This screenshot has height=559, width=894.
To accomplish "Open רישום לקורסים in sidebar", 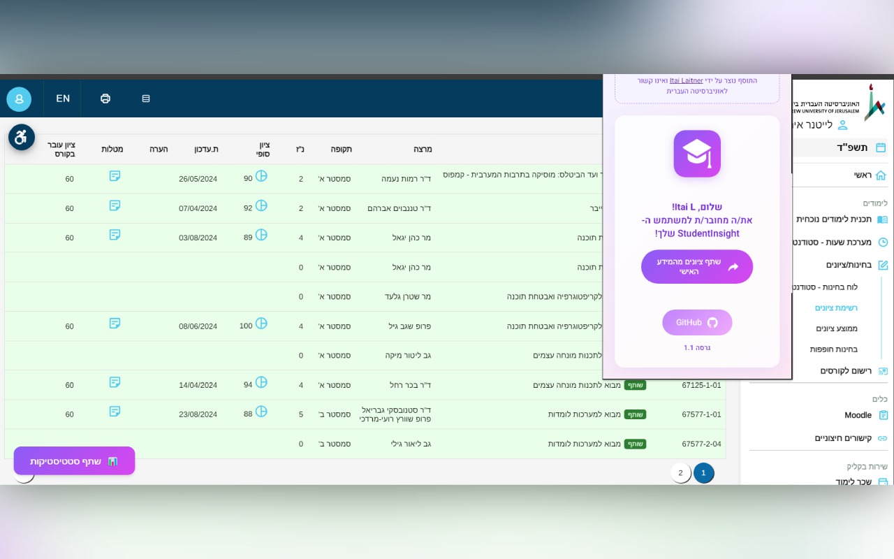I will point(846,371).
